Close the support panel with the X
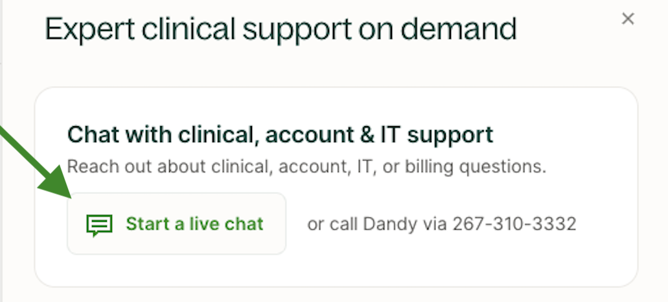Viewport: 668px width, 302px height. click(x=627, y=19)
